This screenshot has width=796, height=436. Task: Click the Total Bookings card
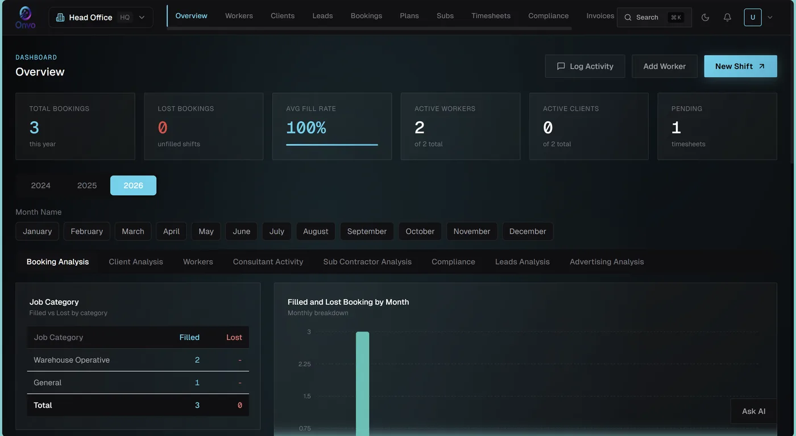75,127
